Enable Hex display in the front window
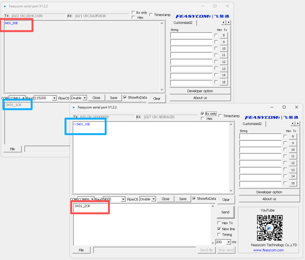Screen dimensions: 305x260 (x=203, y=118)
